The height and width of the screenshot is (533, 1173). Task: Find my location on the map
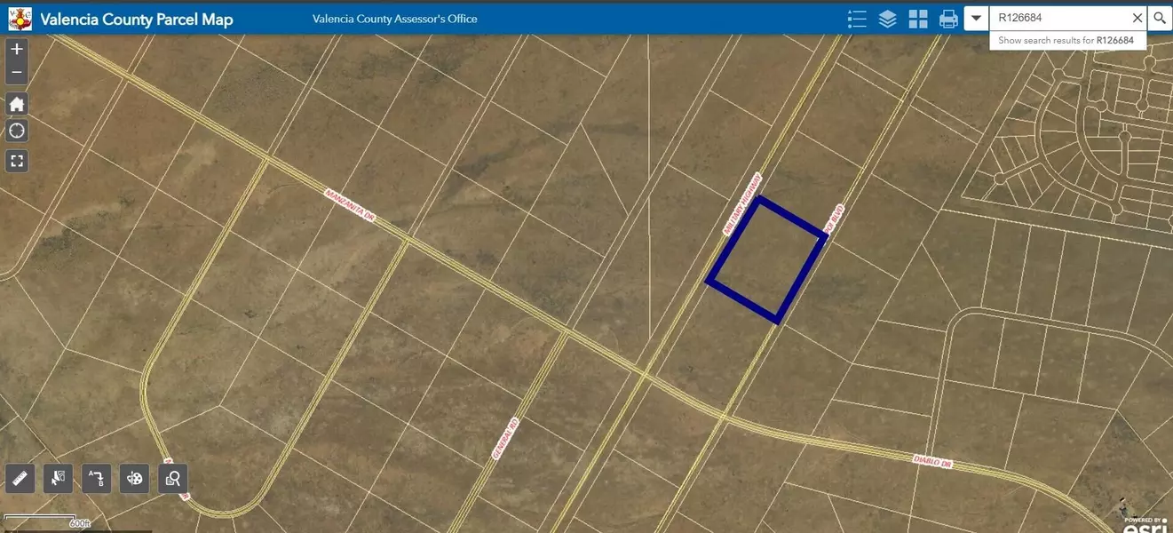[x=17, y=131]
